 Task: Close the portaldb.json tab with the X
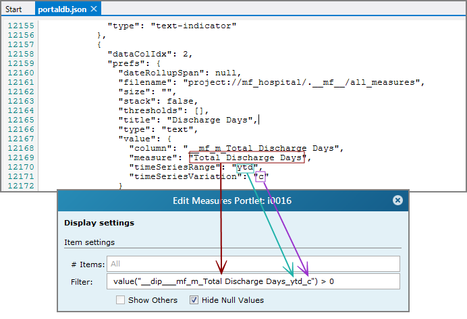[94, 9]
